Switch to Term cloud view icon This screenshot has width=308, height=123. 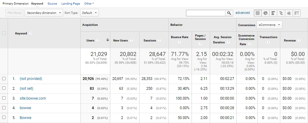(289, 13)
